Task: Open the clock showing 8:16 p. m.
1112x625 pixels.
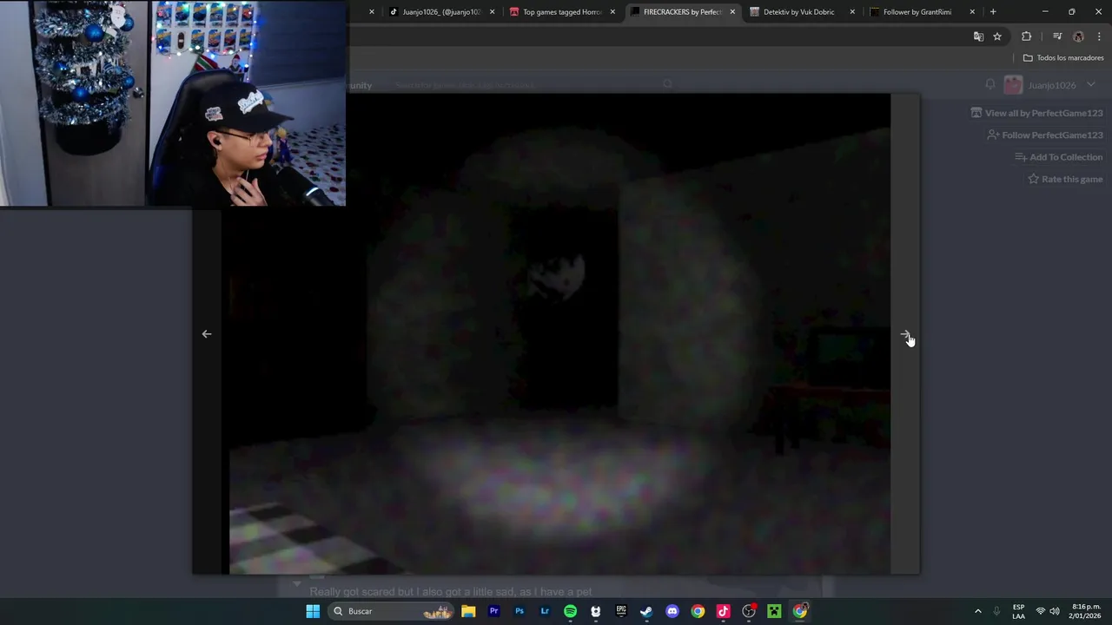Action: [x=1086, y=611]
